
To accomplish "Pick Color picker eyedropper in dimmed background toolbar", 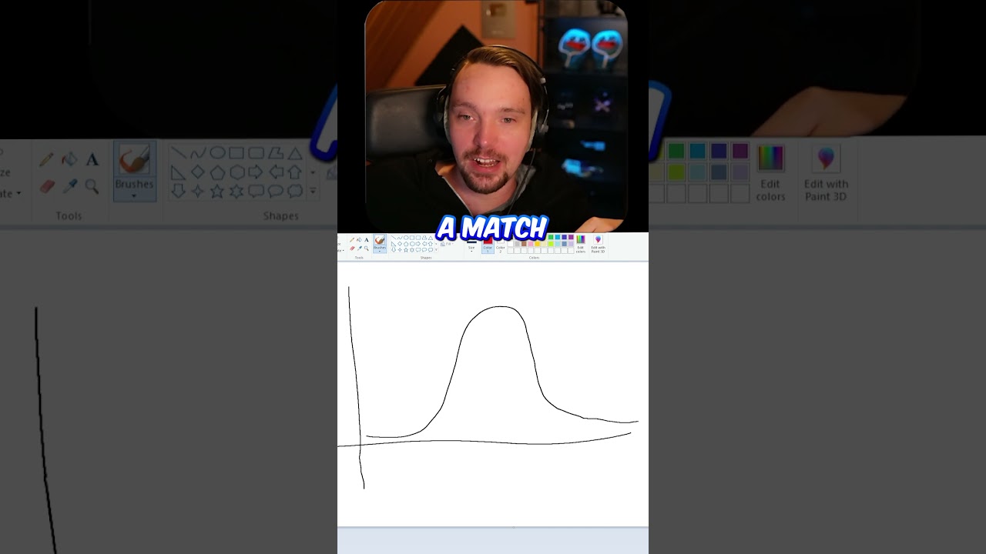I will pos(70,186).
